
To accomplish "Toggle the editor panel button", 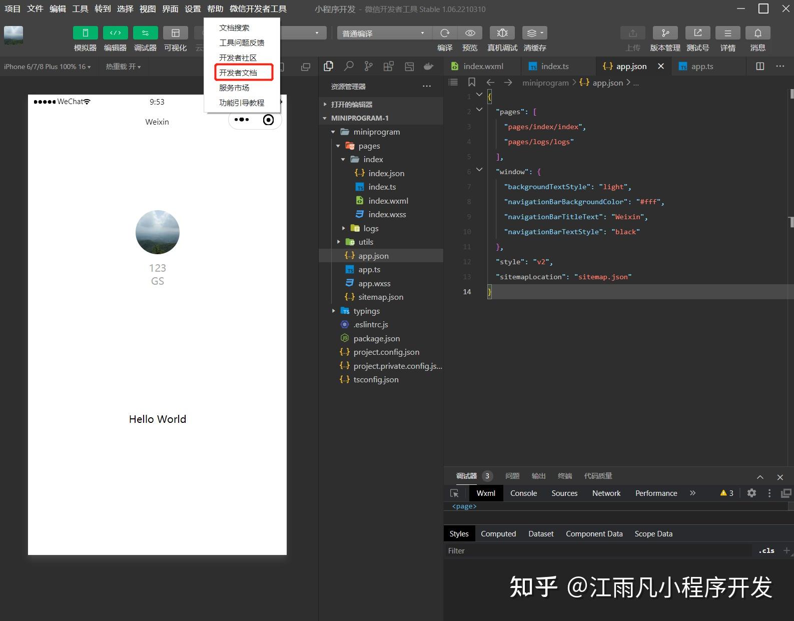I will [x=115, y=33].
